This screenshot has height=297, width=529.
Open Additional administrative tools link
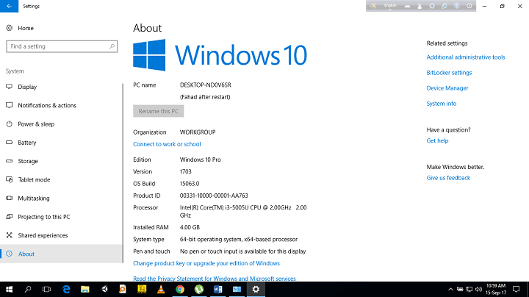466,57
